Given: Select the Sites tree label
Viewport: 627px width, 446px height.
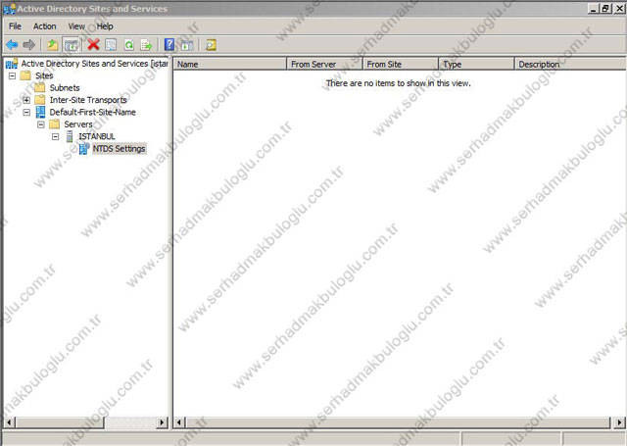Looking at the screenshot, I should [44, 75].
